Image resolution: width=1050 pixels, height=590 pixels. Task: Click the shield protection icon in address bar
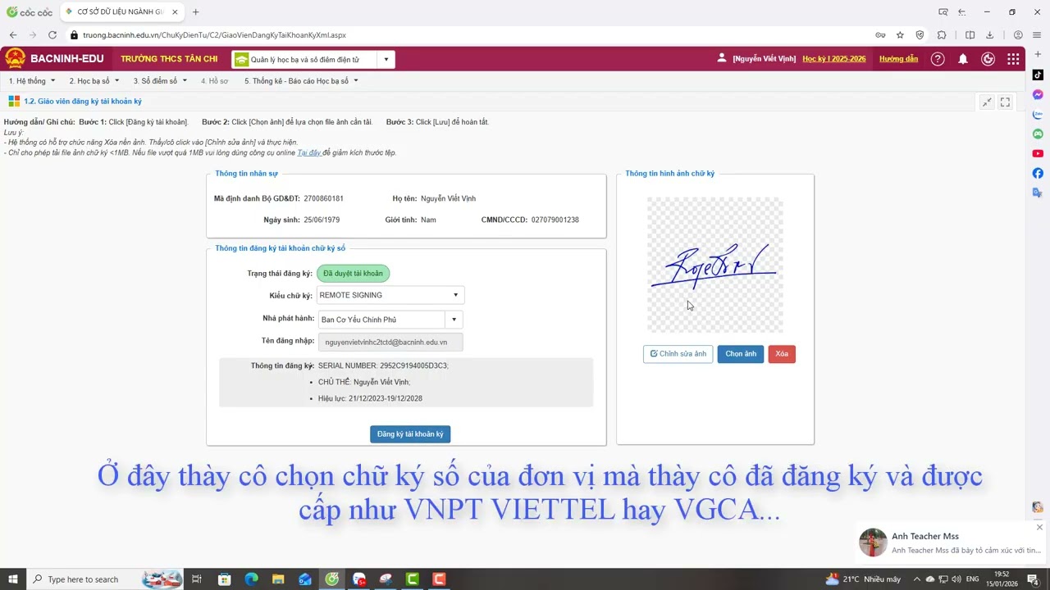pyautogui.click(x=920, y=35)
